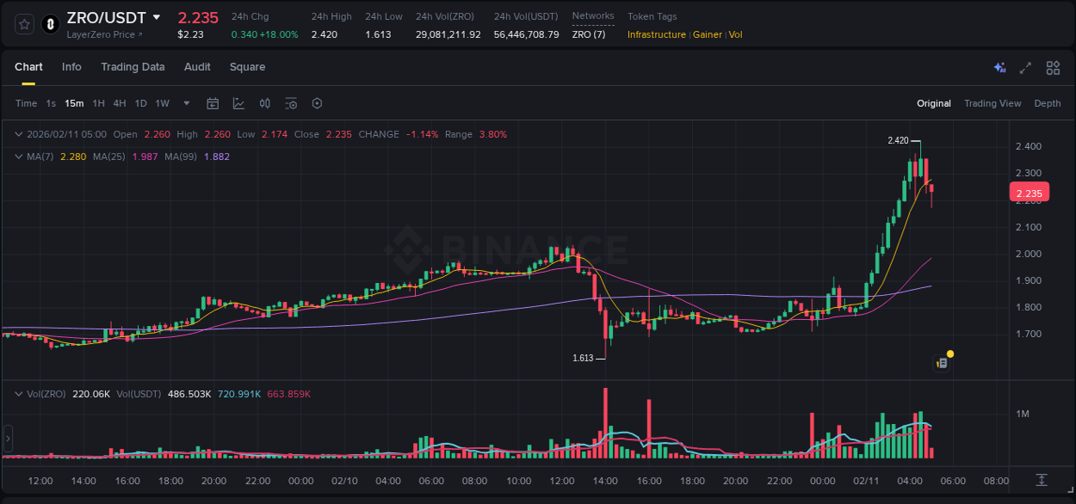
Task: Click the star icon to favorite ZRO/USDT
Action: 23,24
